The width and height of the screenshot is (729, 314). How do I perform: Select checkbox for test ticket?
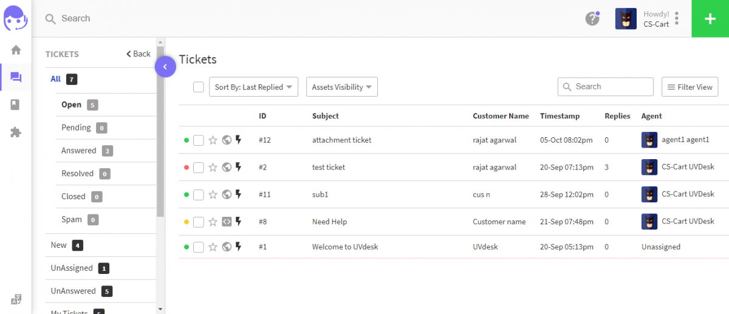(199, 168)
